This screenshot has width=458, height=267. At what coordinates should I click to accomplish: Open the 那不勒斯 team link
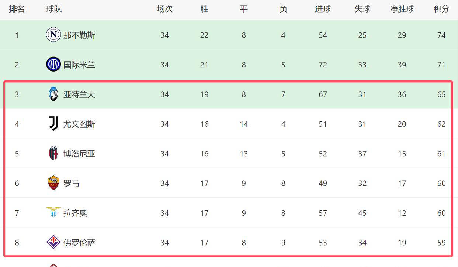79,35
